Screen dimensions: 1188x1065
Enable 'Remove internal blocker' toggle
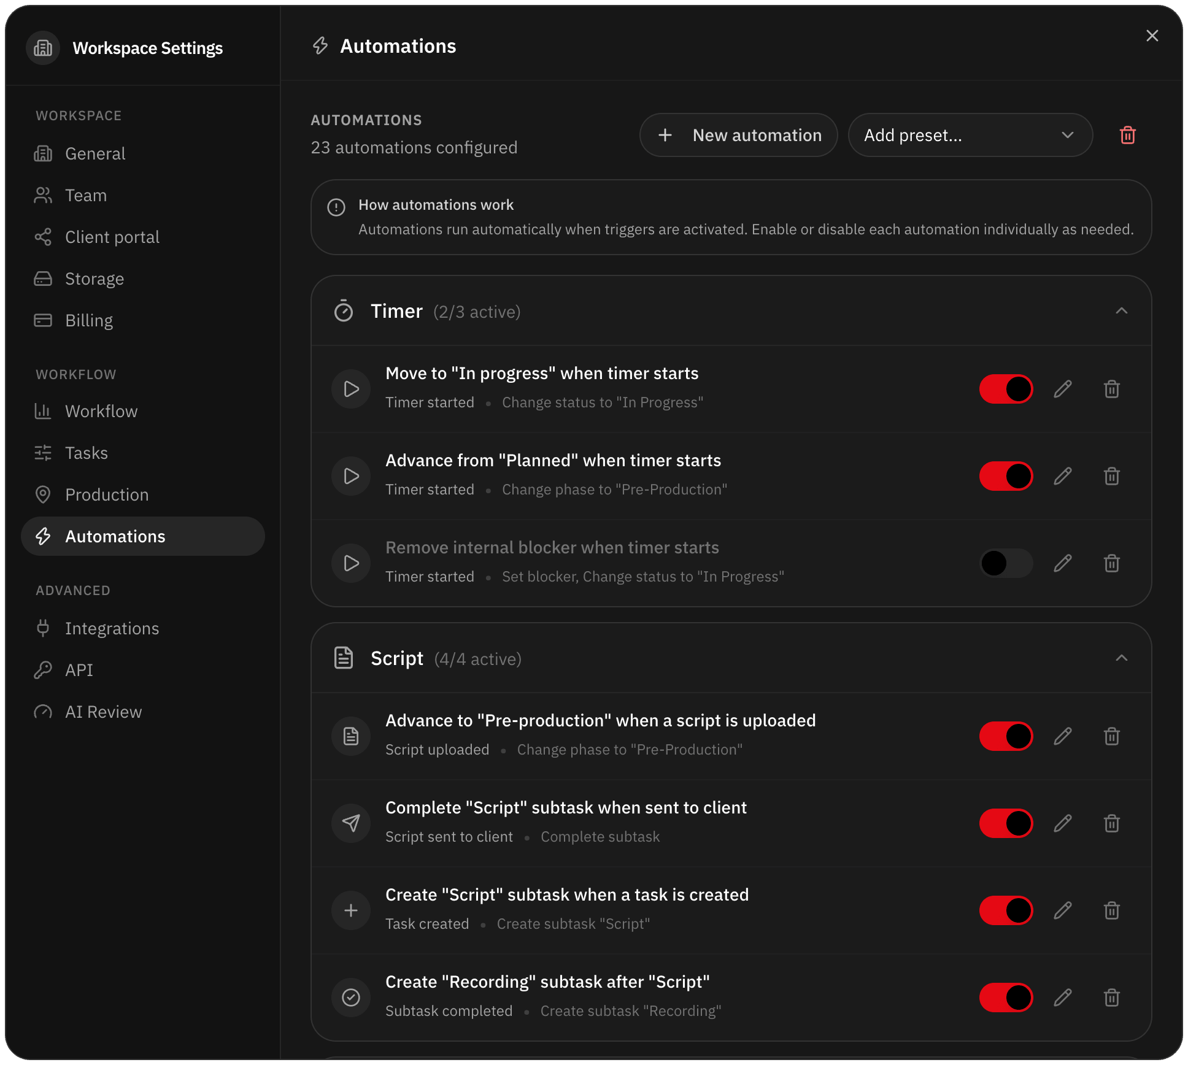pyautogui.click(x=1006, y=563)
